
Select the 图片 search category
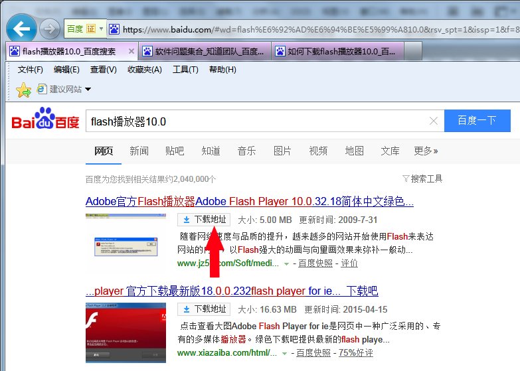(x=282, y=151)
